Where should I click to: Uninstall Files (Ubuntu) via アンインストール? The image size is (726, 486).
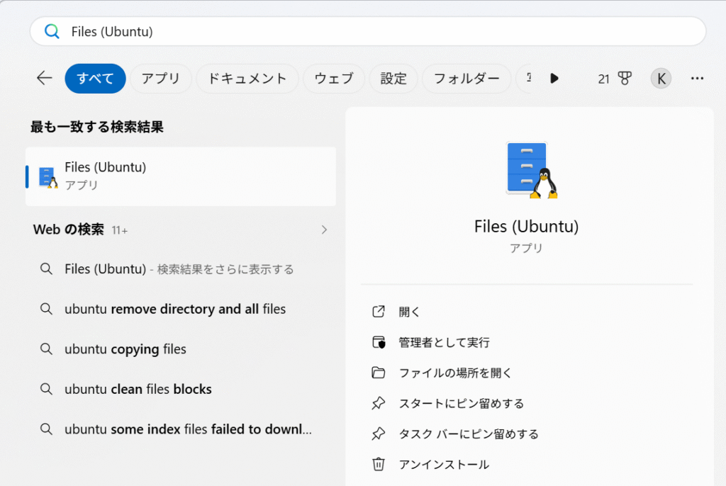(x=442, y=464)
